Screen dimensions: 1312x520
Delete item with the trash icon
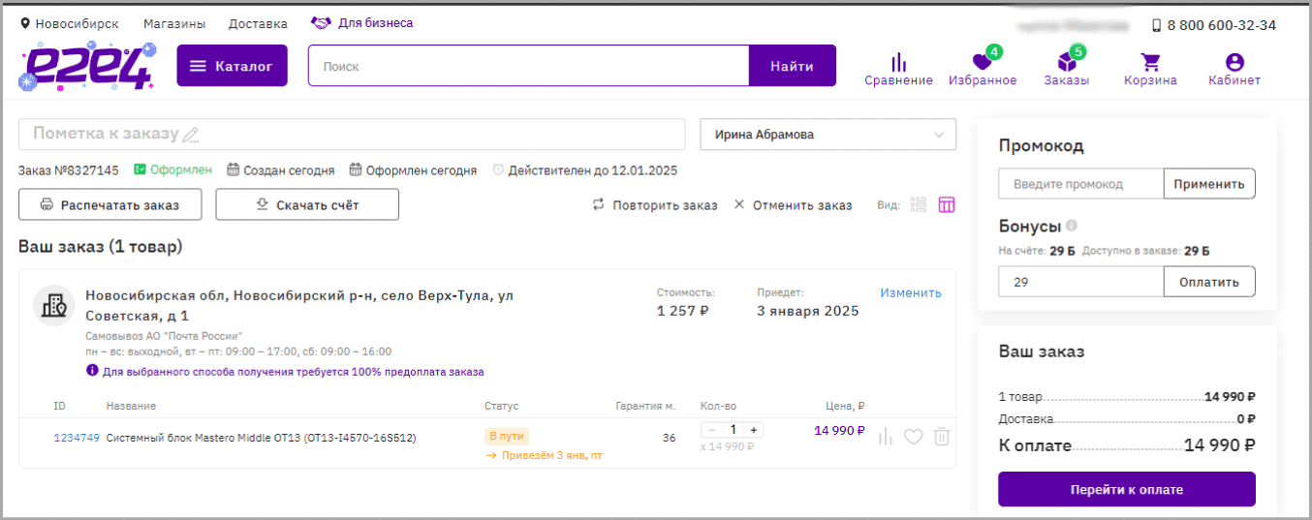click(x=942, y=438)
